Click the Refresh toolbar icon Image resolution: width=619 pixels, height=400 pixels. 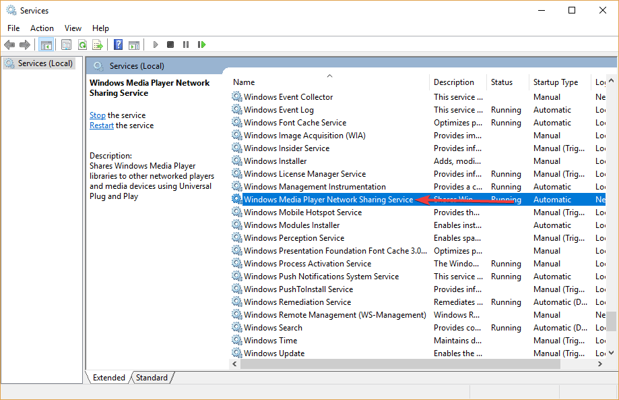[x=82, y=45]
